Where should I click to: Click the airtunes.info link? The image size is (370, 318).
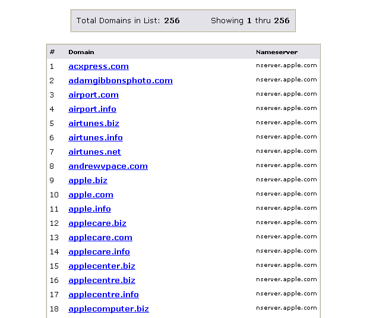[x=95, y=138]
